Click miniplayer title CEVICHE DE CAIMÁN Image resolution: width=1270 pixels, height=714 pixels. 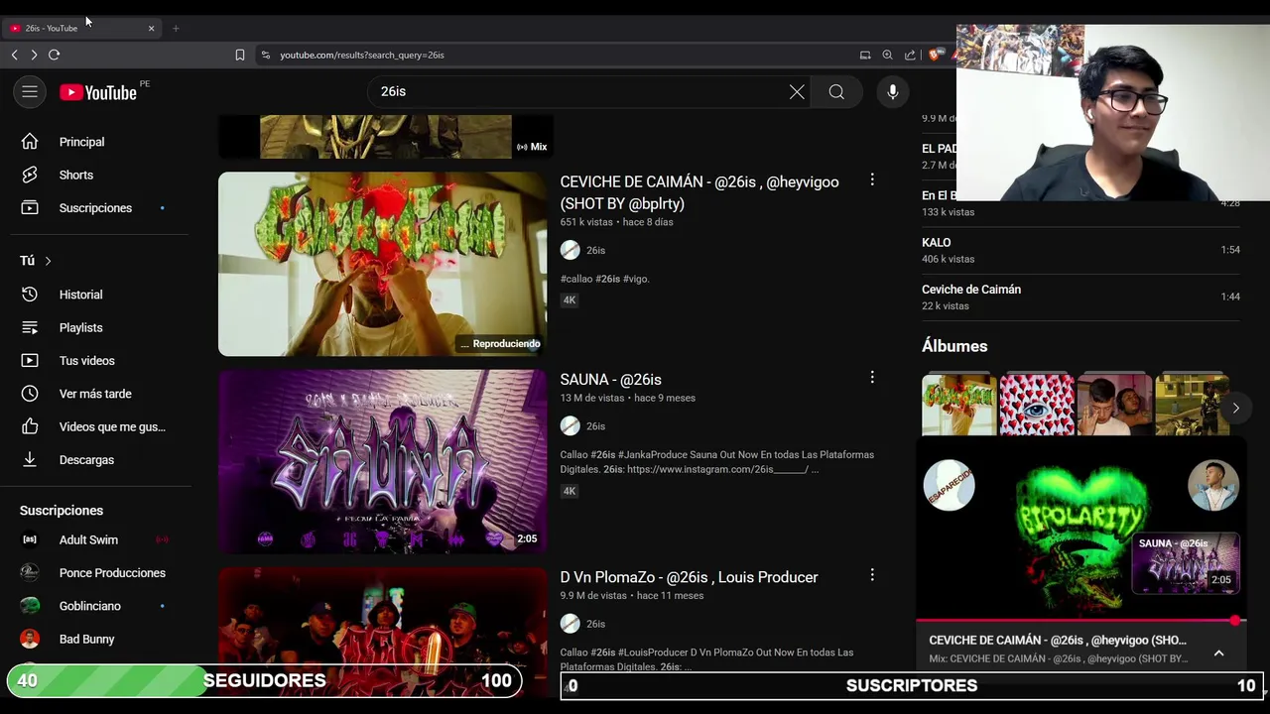coord(1058,641)
